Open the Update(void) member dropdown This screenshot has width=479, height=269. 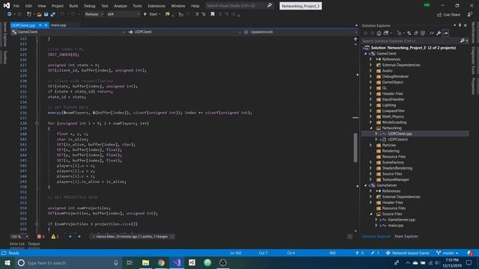click(x=301, y=31)
